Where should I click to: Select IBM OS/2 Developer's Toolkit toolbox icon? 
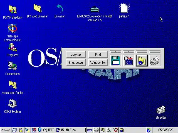[95, 9]
